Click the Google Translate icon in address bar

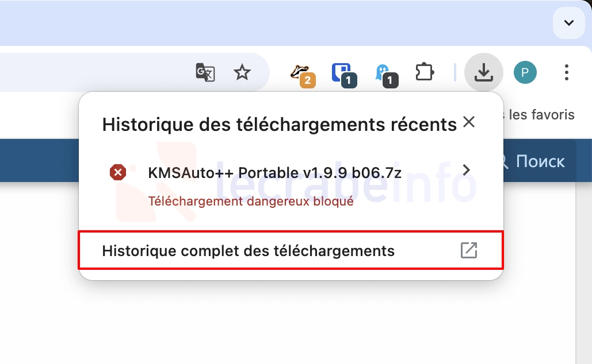coord(205,72)
